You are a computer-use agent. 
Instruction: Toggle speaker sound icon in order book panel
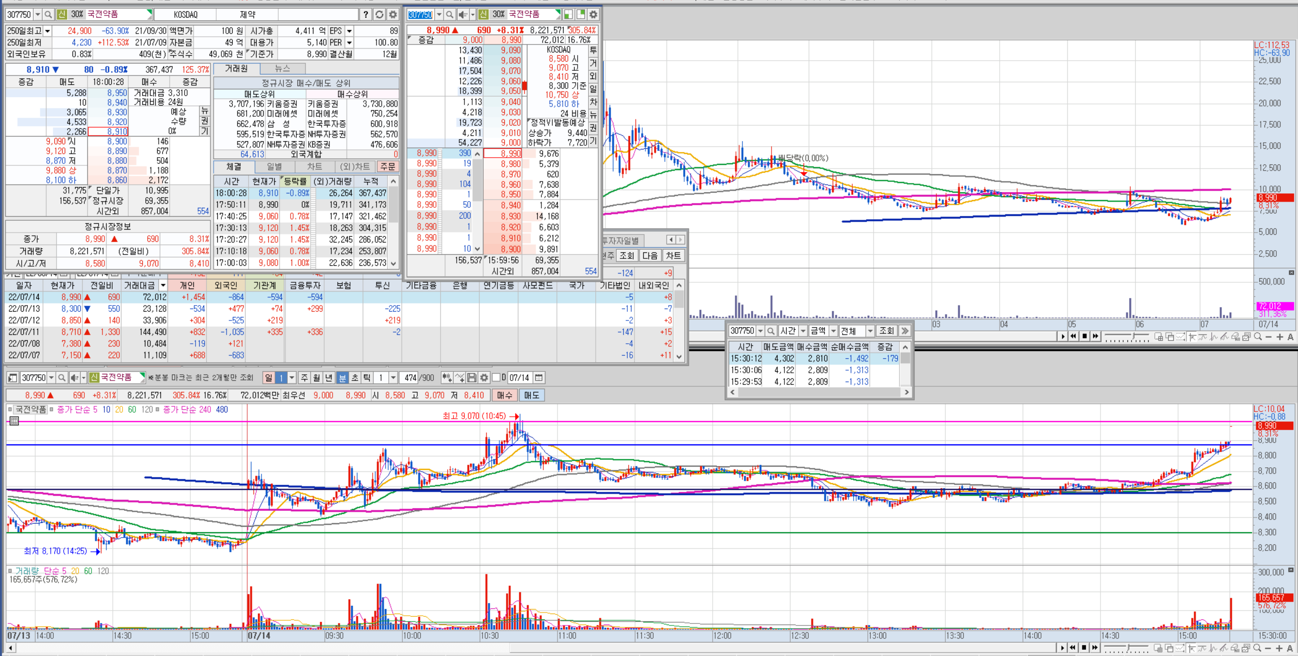pyautogui.click(x=462, y=14)
